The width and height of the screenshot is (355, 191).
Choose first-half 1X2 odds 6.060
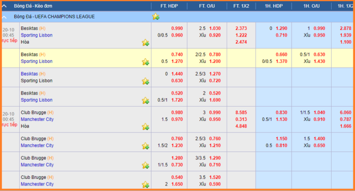[346, 112]
